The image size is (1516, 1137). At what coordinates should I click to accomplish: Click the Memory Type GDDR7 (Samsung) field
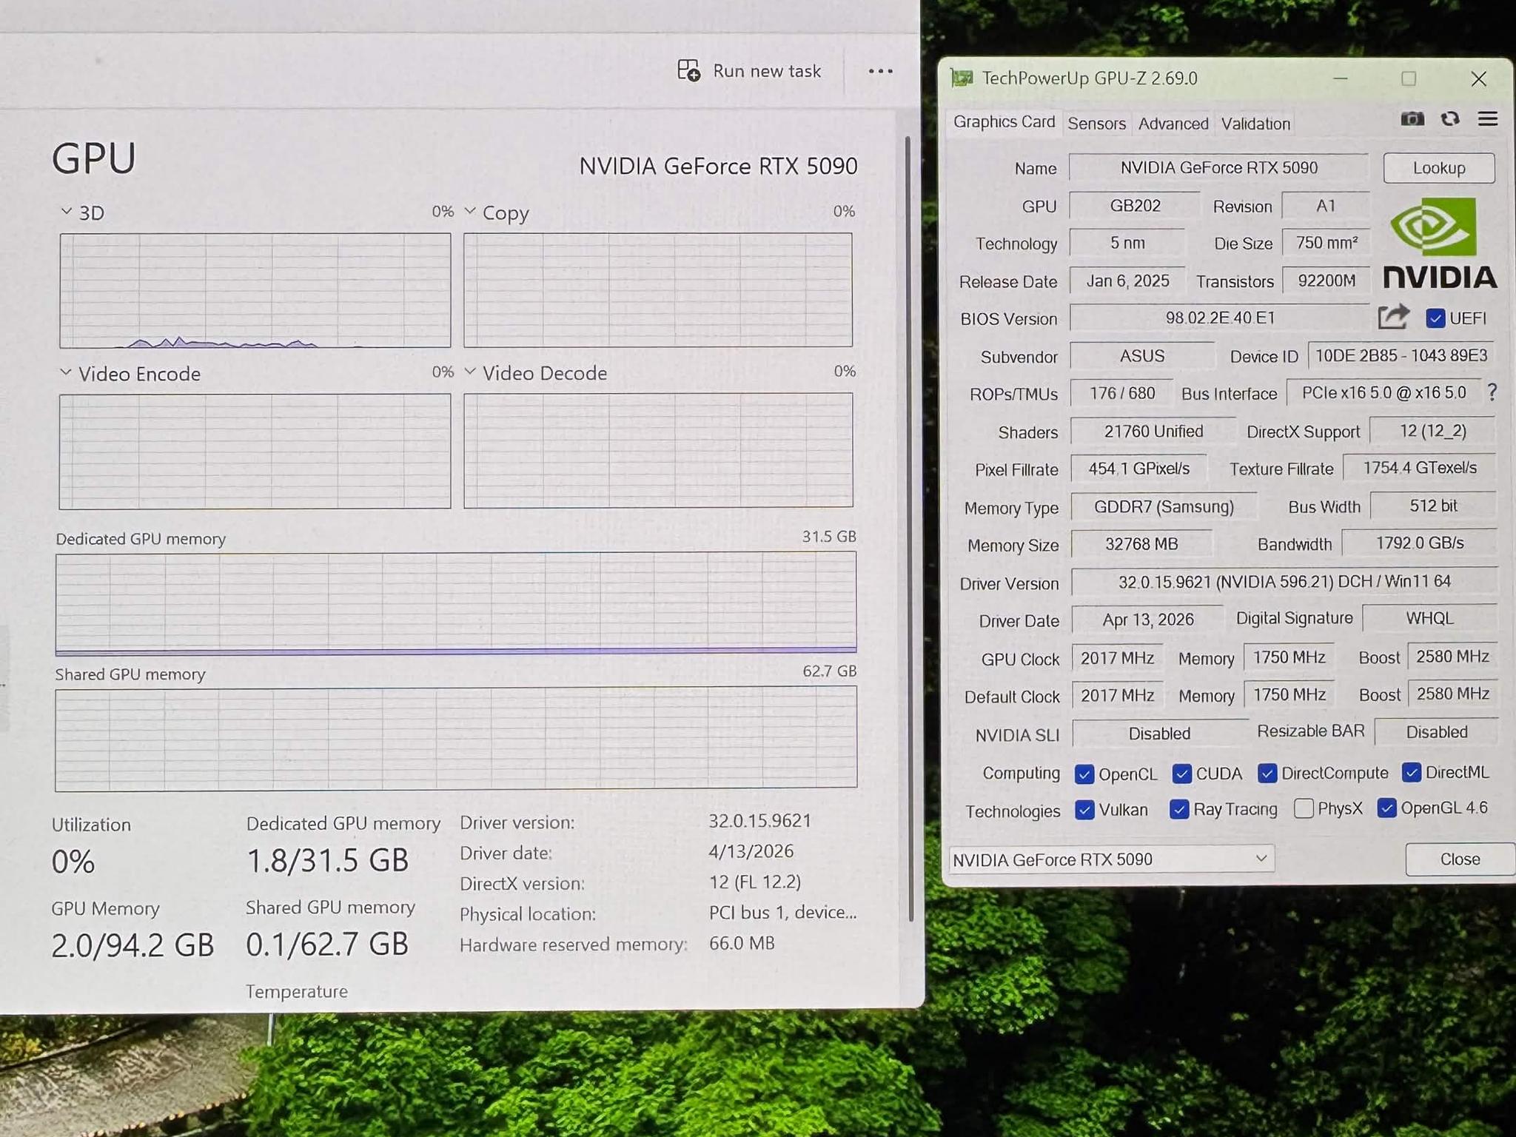click(1164, 506)
